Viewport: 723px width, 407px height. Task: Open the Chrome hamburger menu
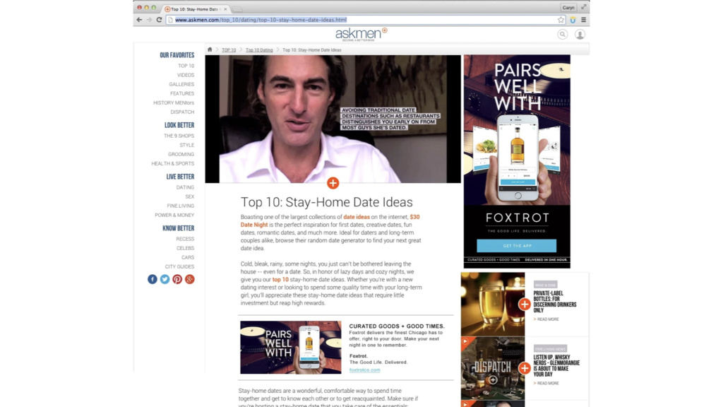click(x=583, y=20)
